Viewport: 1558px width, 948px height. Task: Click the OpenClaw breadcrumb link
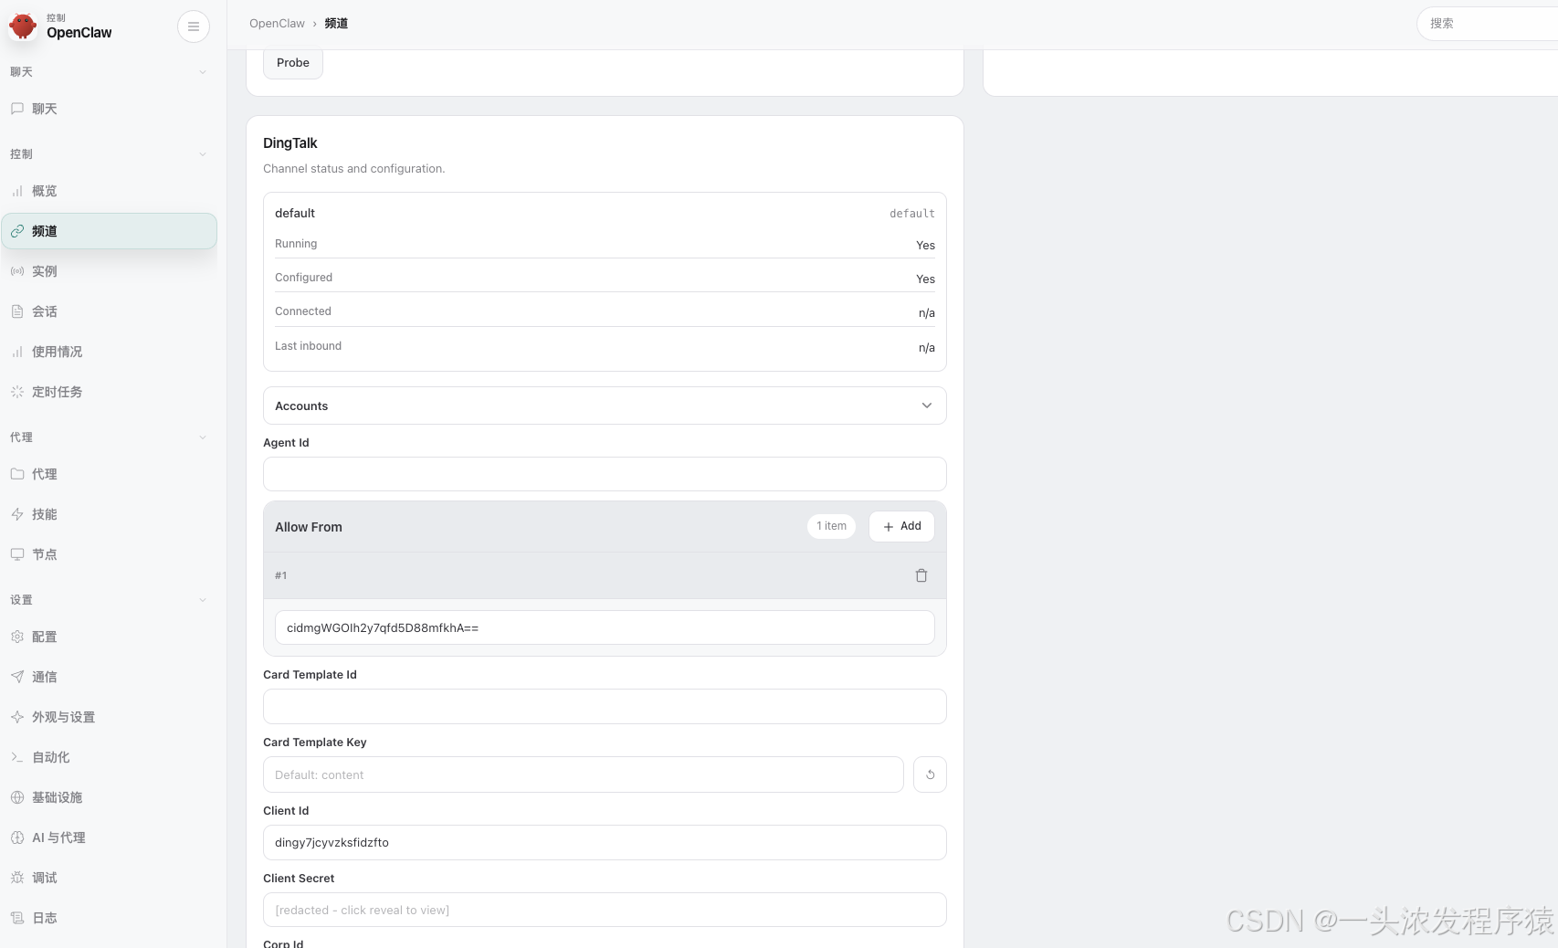(x=277, y=24)
